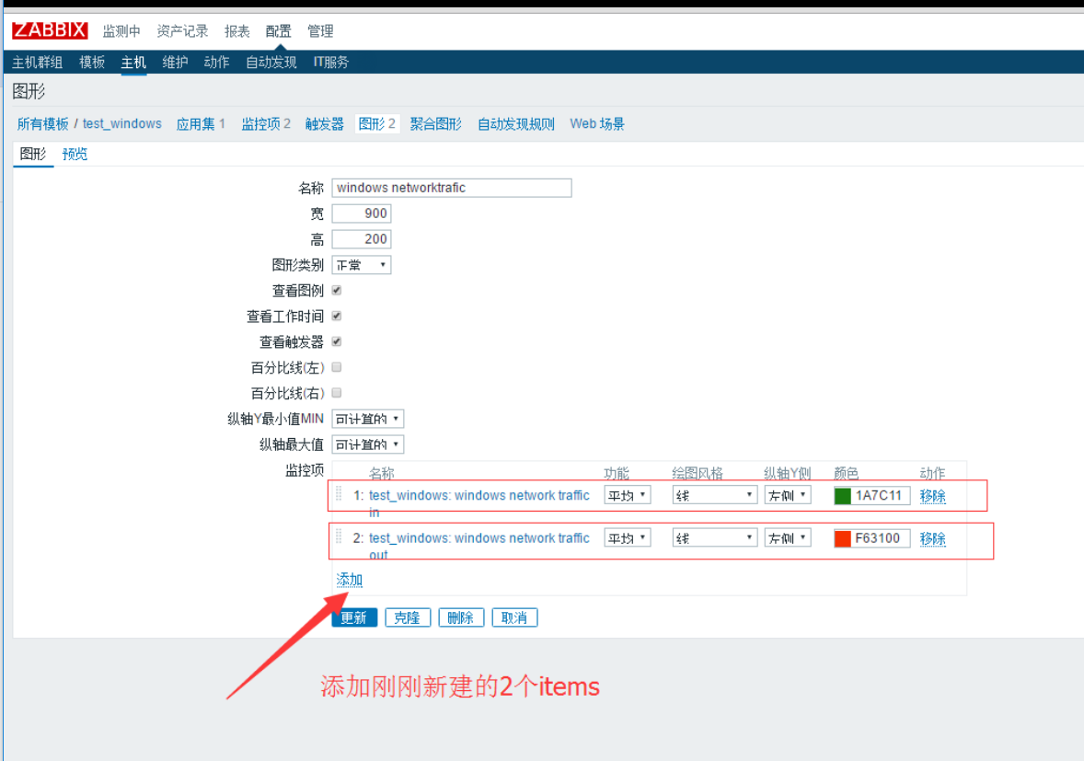The height and width of the screenshot is (761, 1084).
Task: Click 移除 for the traffic in item
Action: (932, 496)
